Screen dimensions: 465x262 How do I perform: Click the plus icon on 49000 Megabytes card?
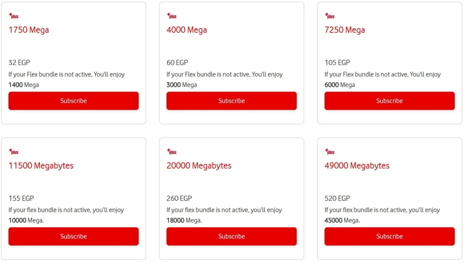pyautogui.click(x=330, y=152)
